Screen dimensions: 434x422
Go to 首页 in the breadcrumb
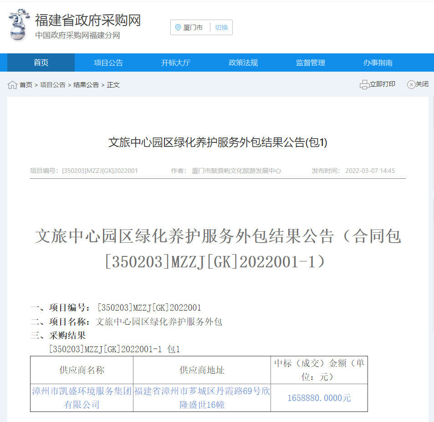click(26, 85)
